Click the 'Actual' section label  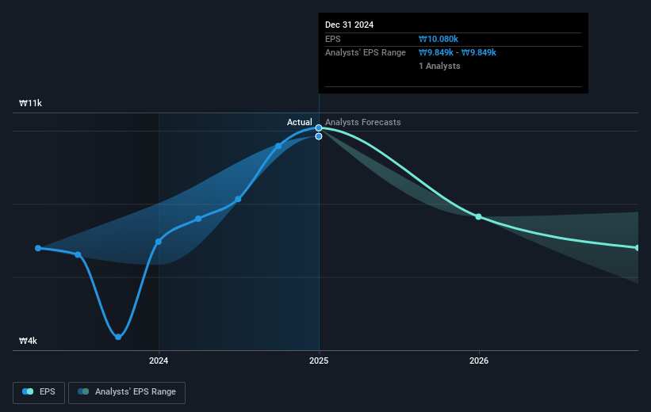pos(300,122)
